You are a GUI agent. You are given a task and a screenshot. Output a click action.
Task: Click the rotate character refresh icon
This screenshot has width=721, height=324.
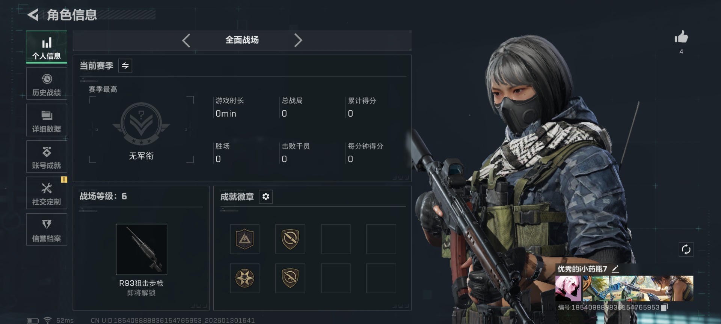point(686,249)
